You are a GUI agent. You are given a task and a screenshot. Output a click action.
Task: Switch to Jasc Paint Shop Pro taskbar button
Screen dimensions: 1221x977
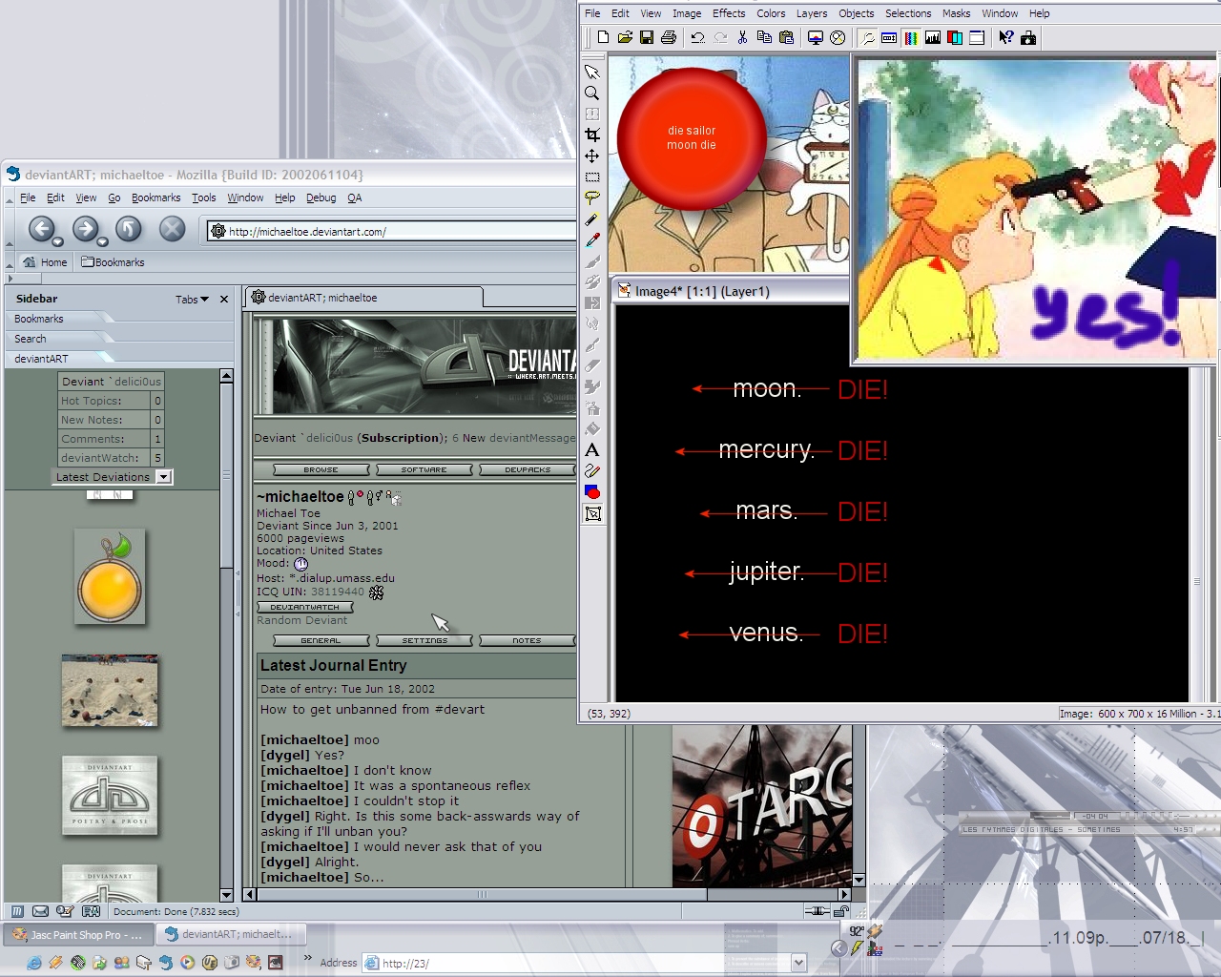(x=78, y=935)
